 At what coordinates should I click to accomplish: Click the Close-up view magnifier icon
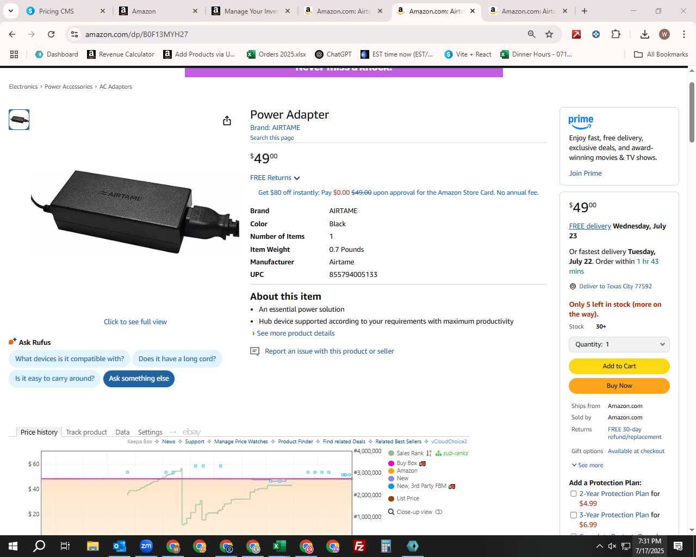391,512
